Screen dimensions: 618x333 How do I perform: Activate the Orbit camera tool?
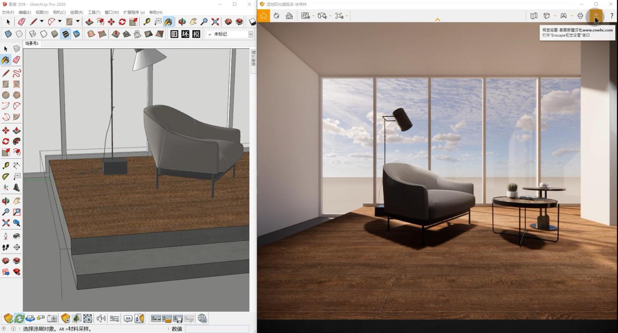[182, 22]
